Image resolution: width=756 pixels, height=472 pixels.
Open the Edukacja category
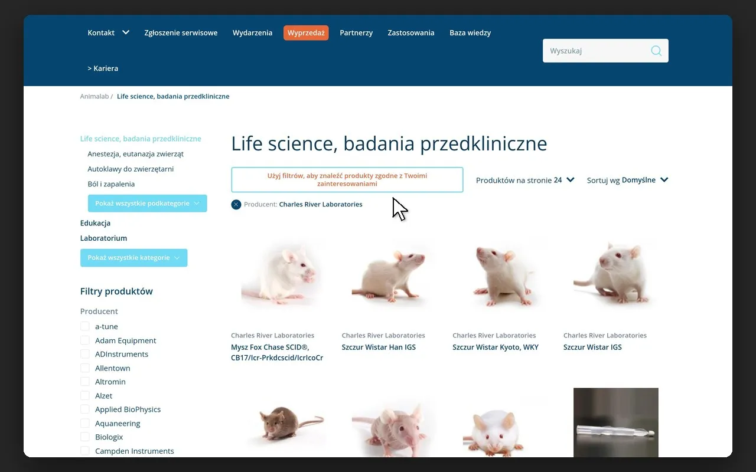[95, 223]
